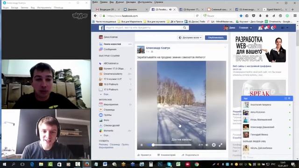299x168 pixels.
Task: Open Word from the taskbar
Action: click(x=105, y=164)
